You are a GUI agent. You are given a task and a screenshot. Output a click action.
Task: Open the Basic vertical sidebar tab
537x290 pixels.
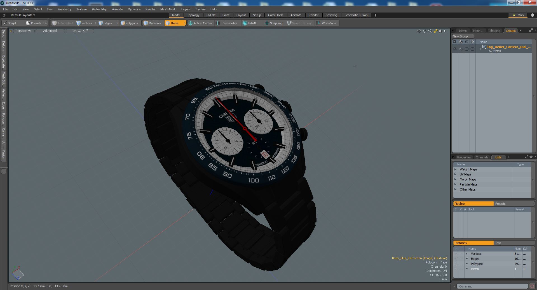tap(3, 34)
